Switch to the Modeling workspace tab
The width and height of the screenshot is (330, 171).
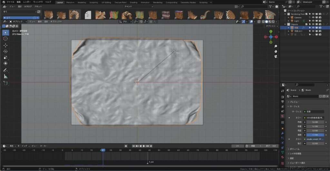(82, 3)
